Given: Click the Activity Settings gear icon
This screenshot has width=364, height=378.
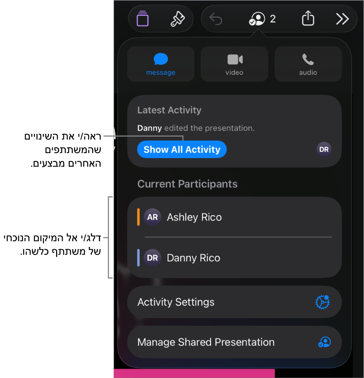Looking at the screenshot, I should [x=323, y=302].
